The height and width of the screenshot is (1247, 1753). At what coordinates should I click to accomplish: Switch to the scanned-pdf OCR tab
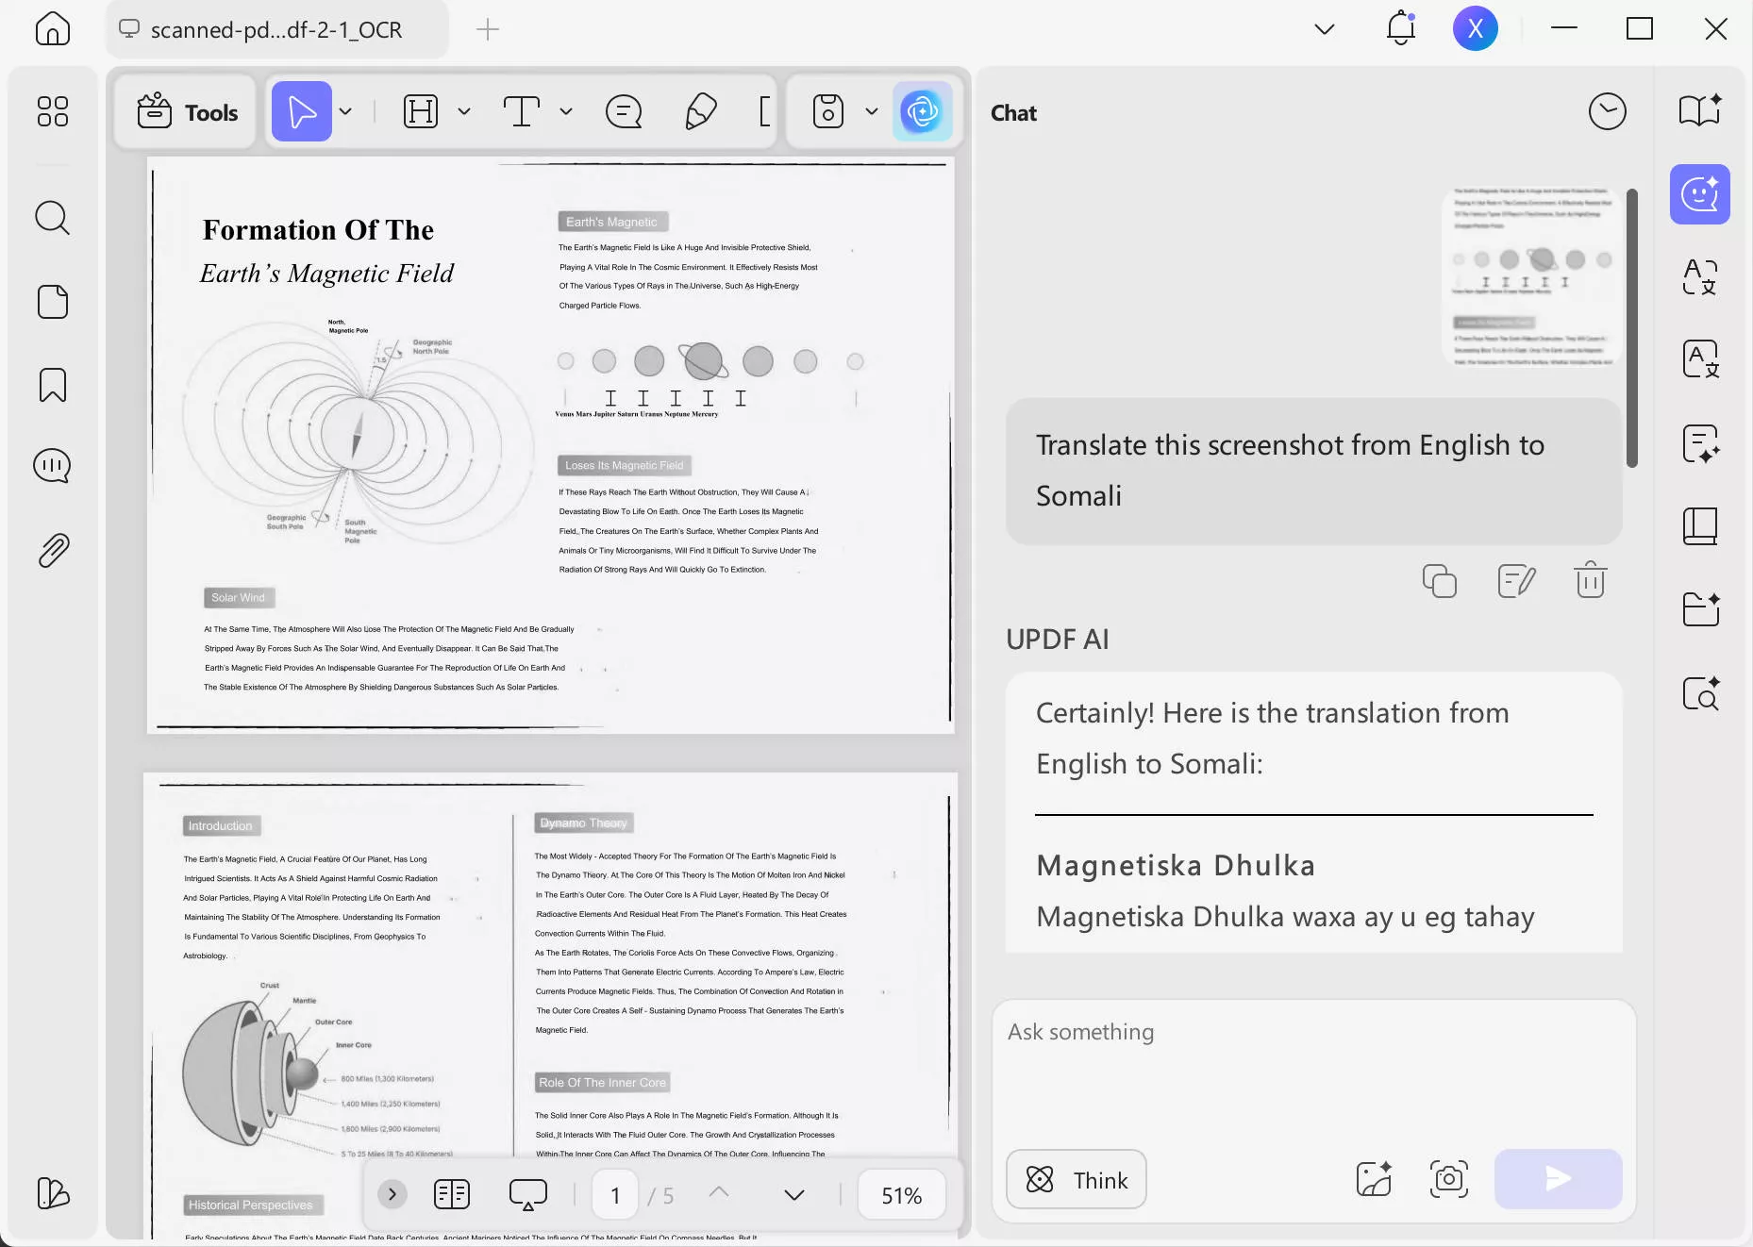coord(276,30)
